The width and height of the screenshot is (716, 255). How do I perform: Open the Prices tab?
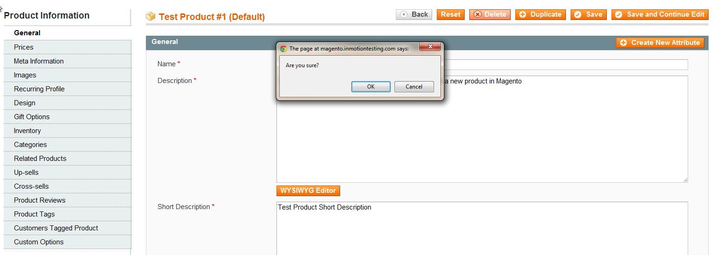coord(67,47)
